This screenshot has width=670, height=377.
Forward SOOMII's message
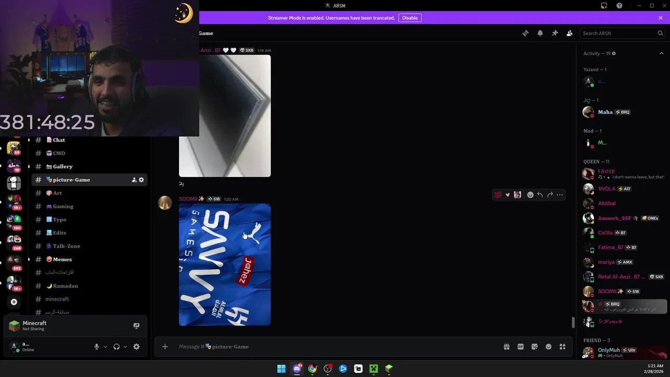550,195
